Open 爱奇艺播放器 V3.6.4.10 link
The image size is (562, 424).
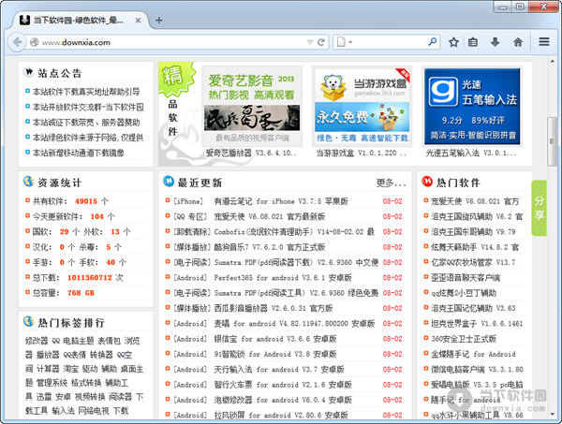coord(251,154)
